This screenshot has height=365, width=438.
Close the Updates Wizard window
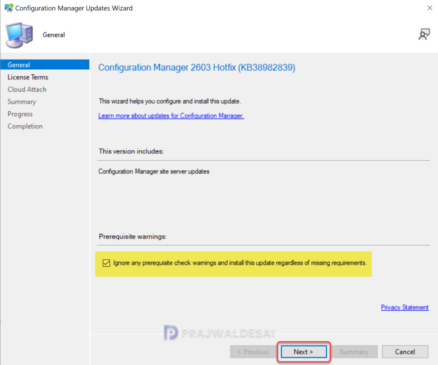429,8
